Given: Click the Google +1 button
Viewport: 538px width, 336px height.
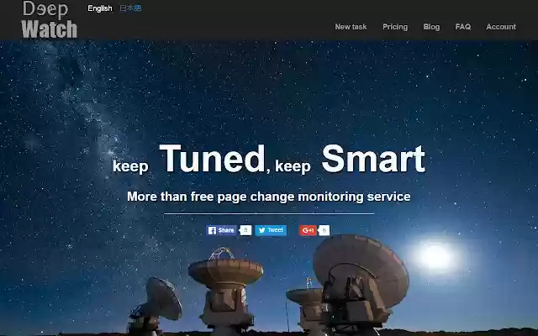Looking at the screenshot, I should (308, 230).
